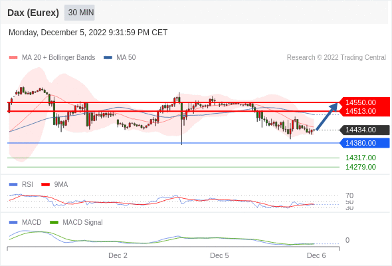Click the Dec 5 date axis label
Screen dimensions: 392x266
click(219, 255)
